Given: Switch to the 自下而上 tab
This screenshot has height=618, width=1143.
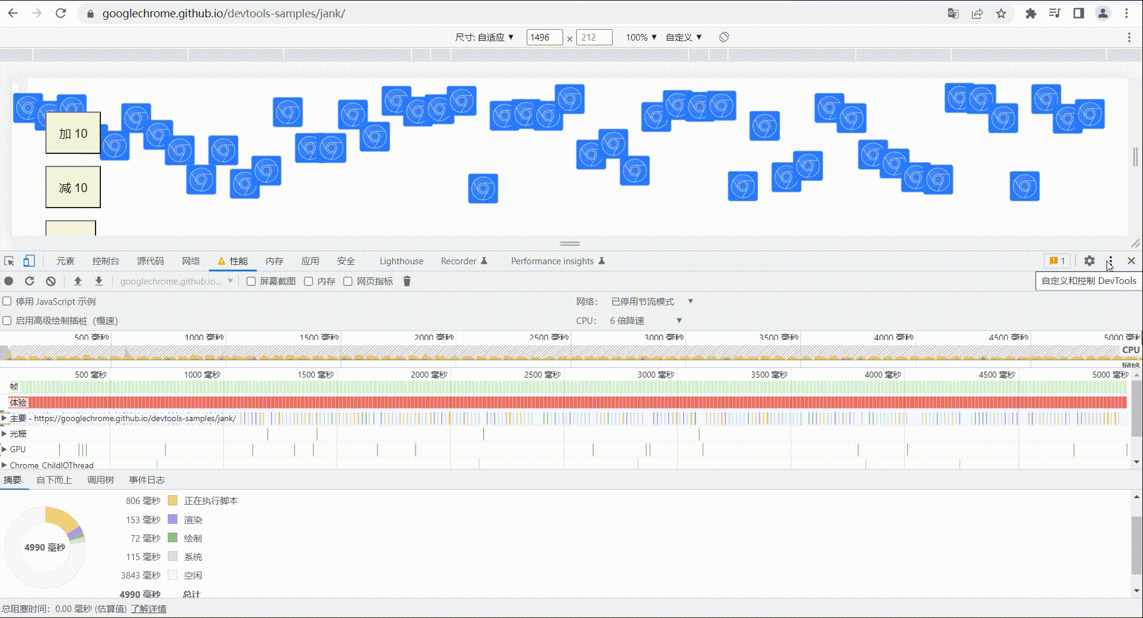Looking at the screenshot, I should tap(54, 480).
